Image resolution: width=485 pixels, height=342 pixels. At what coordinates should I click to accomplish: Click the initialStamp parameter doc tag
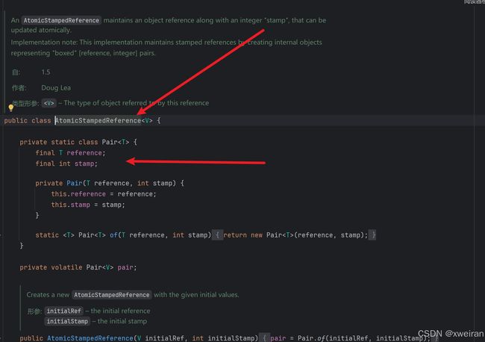tap(67, 322)
